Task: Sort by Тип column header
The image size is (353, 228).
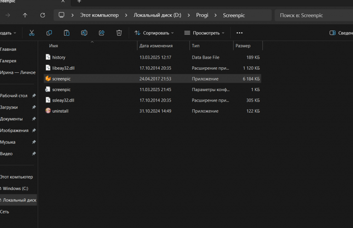Action: click(196, 46)
